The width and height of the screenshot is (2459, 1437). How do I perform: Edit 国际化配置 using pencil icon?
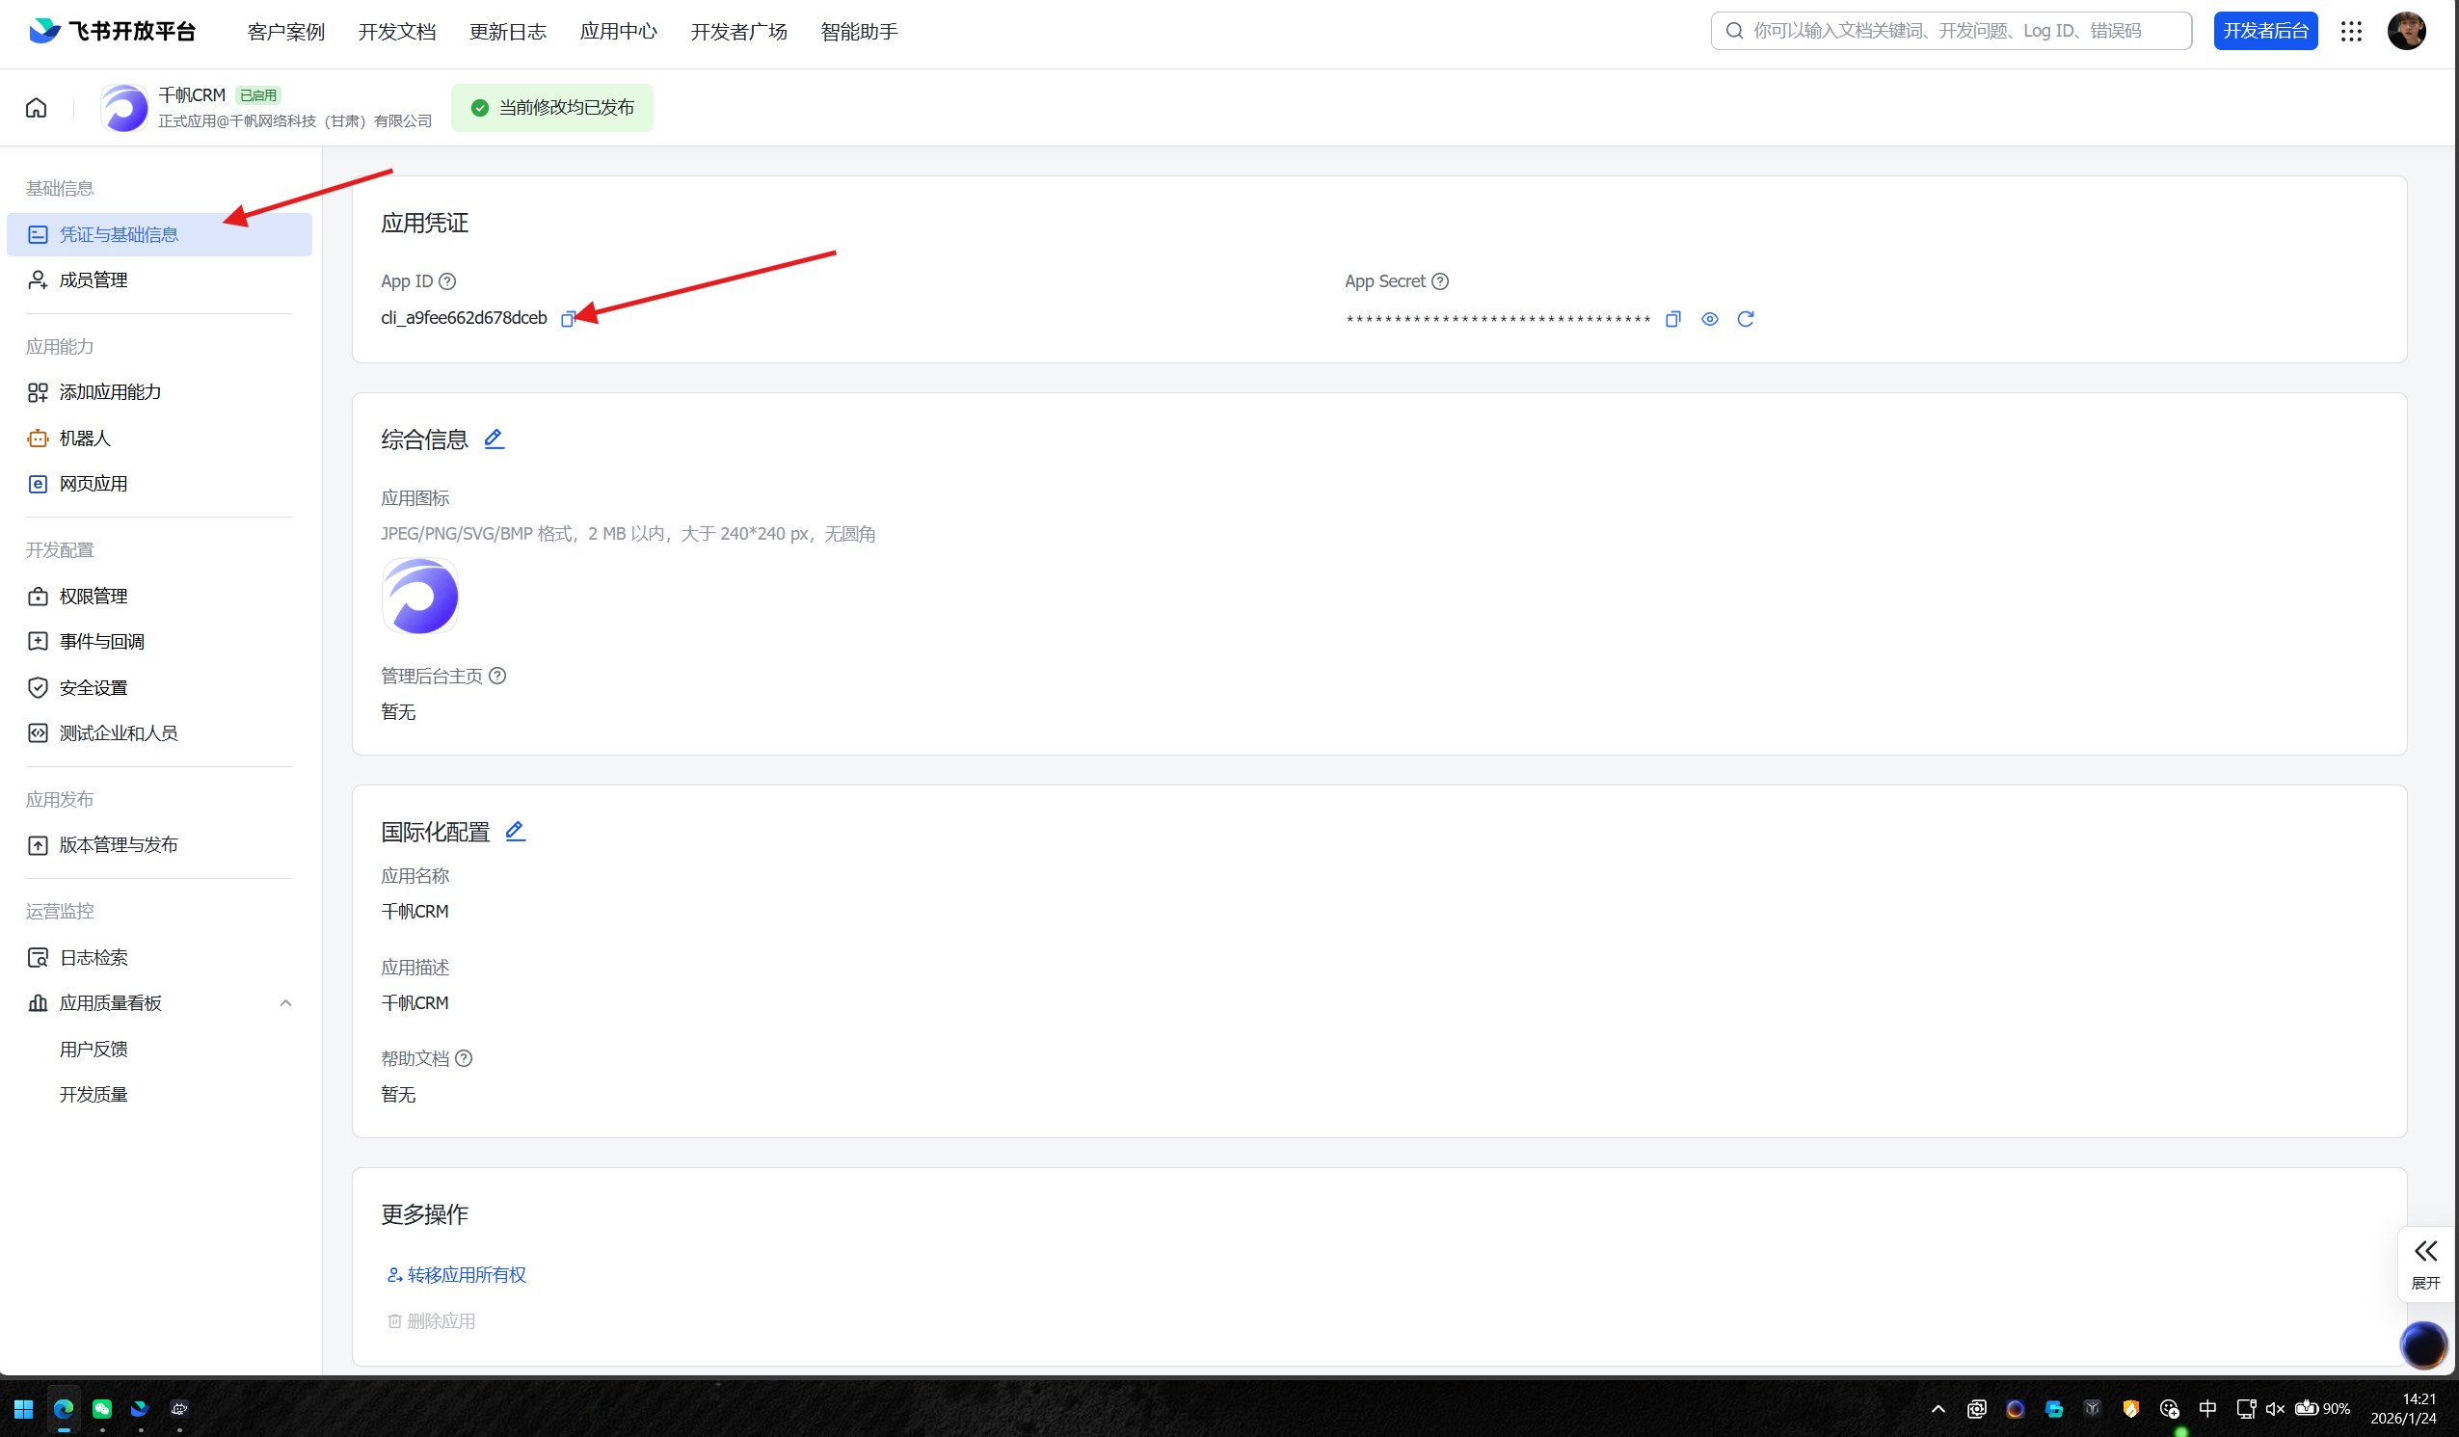point(515,831)
